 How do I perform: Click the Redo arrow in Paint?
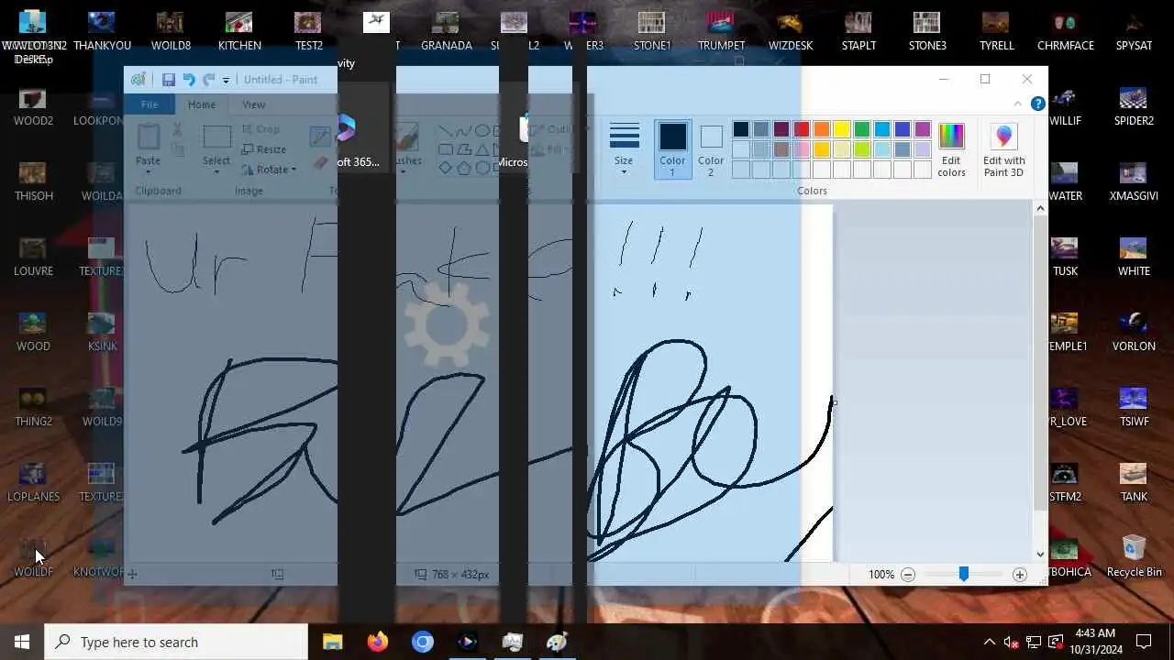[x=209, y=80]
